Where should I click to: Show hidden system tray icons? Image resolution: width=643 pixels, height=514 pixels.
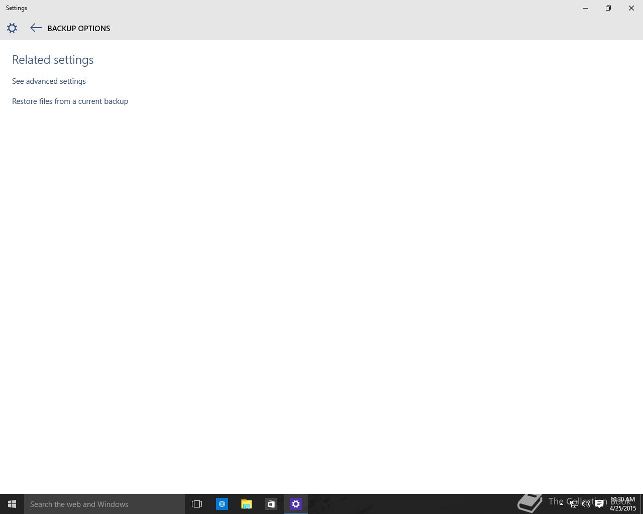[561, 504]
